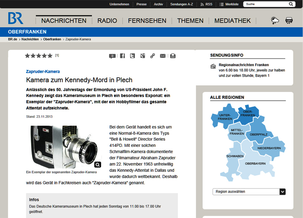Open the FERNSEHEN main tab
This screenshot has height=218, width=303.
tap(147, 20)
